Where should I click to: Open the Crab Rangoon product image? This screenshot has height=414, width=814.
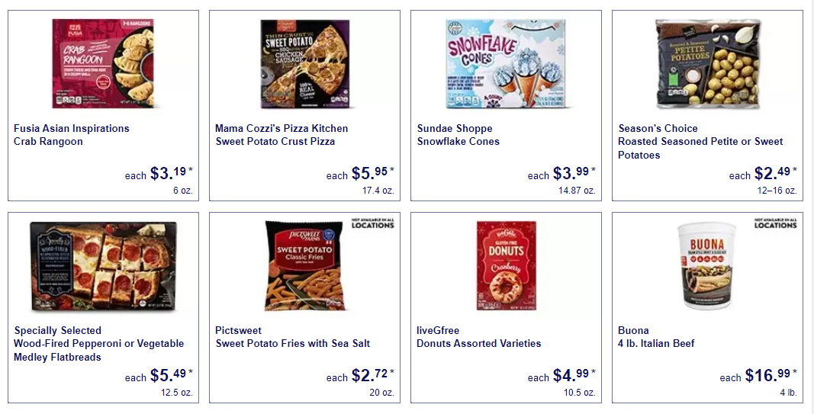[103, 63]
